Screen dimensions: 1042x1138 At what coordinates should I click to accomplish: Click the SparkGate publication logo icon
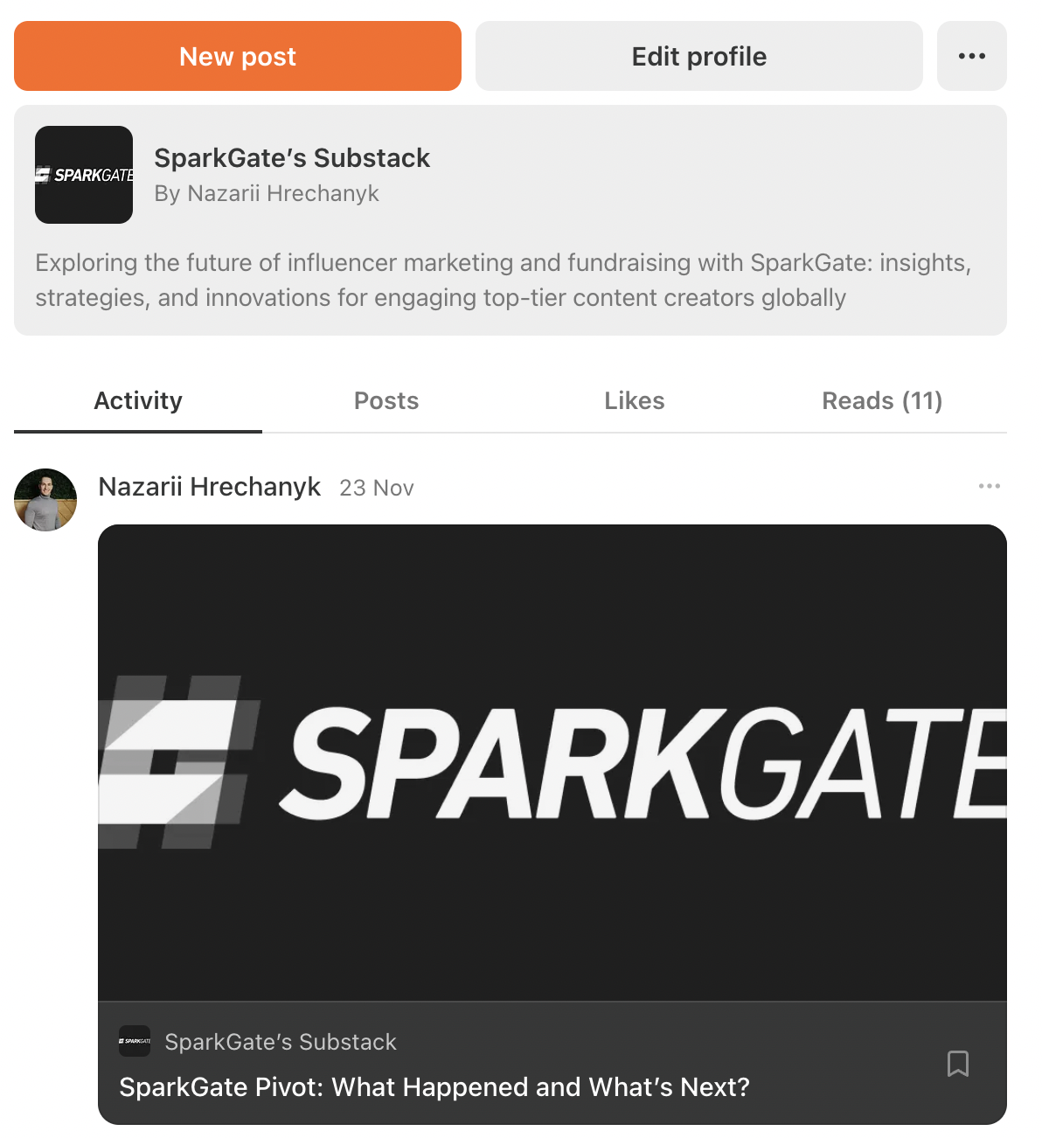[84, 175]
